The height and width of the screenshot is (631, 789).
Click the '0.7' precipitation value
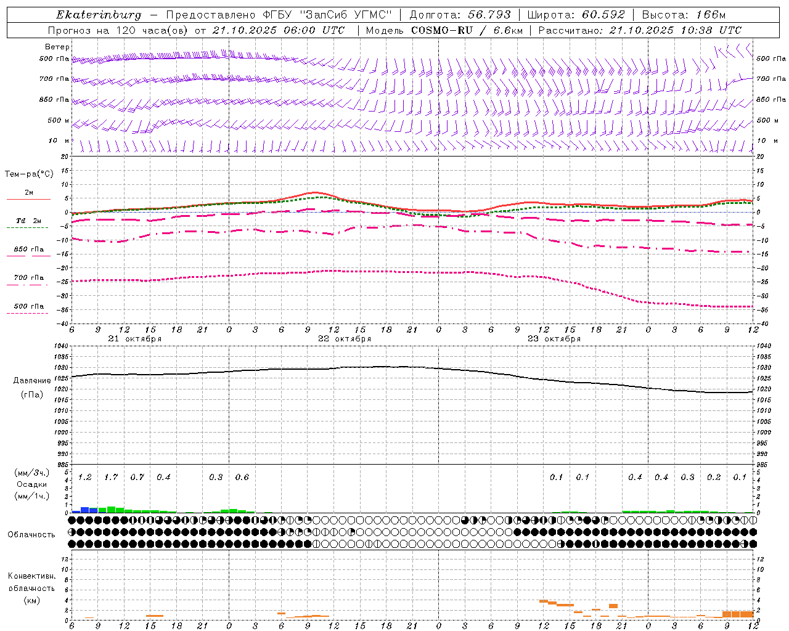[137, 478]
